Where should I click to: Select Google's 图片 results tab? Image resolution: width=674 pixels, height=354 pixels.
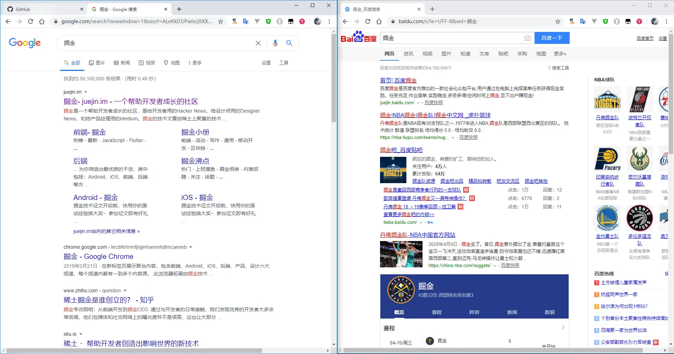coord(97,63)
